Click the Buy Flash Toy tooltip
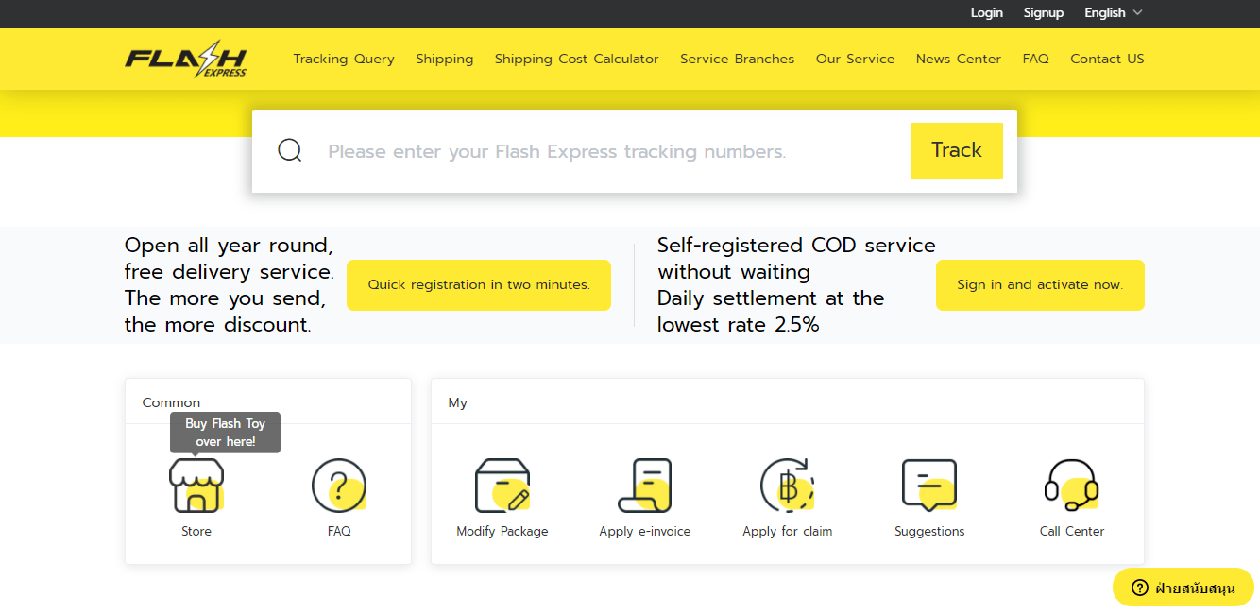The image size is (1260, 614). [x=226, y=433]
